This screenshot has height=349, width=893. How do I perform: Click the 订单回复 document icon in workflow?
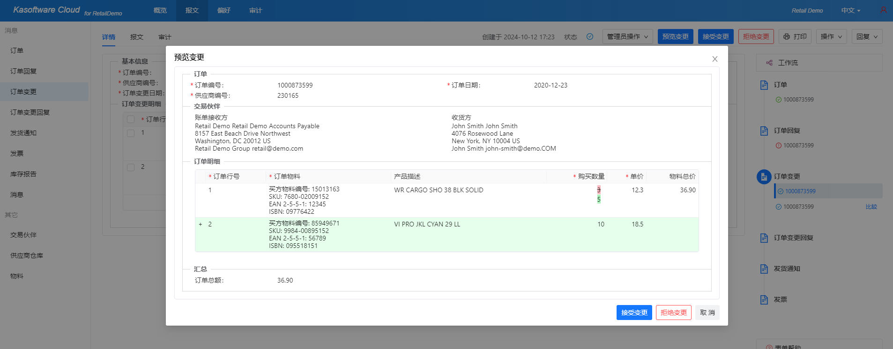coord(764,131)
